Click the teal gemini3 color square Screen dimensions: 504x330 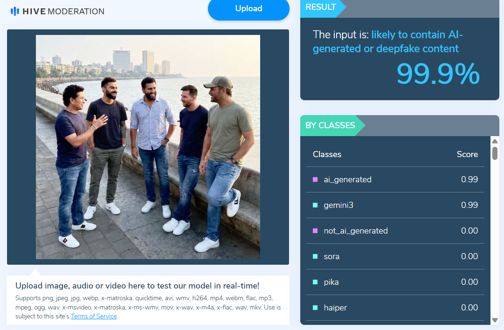(315, 205)
